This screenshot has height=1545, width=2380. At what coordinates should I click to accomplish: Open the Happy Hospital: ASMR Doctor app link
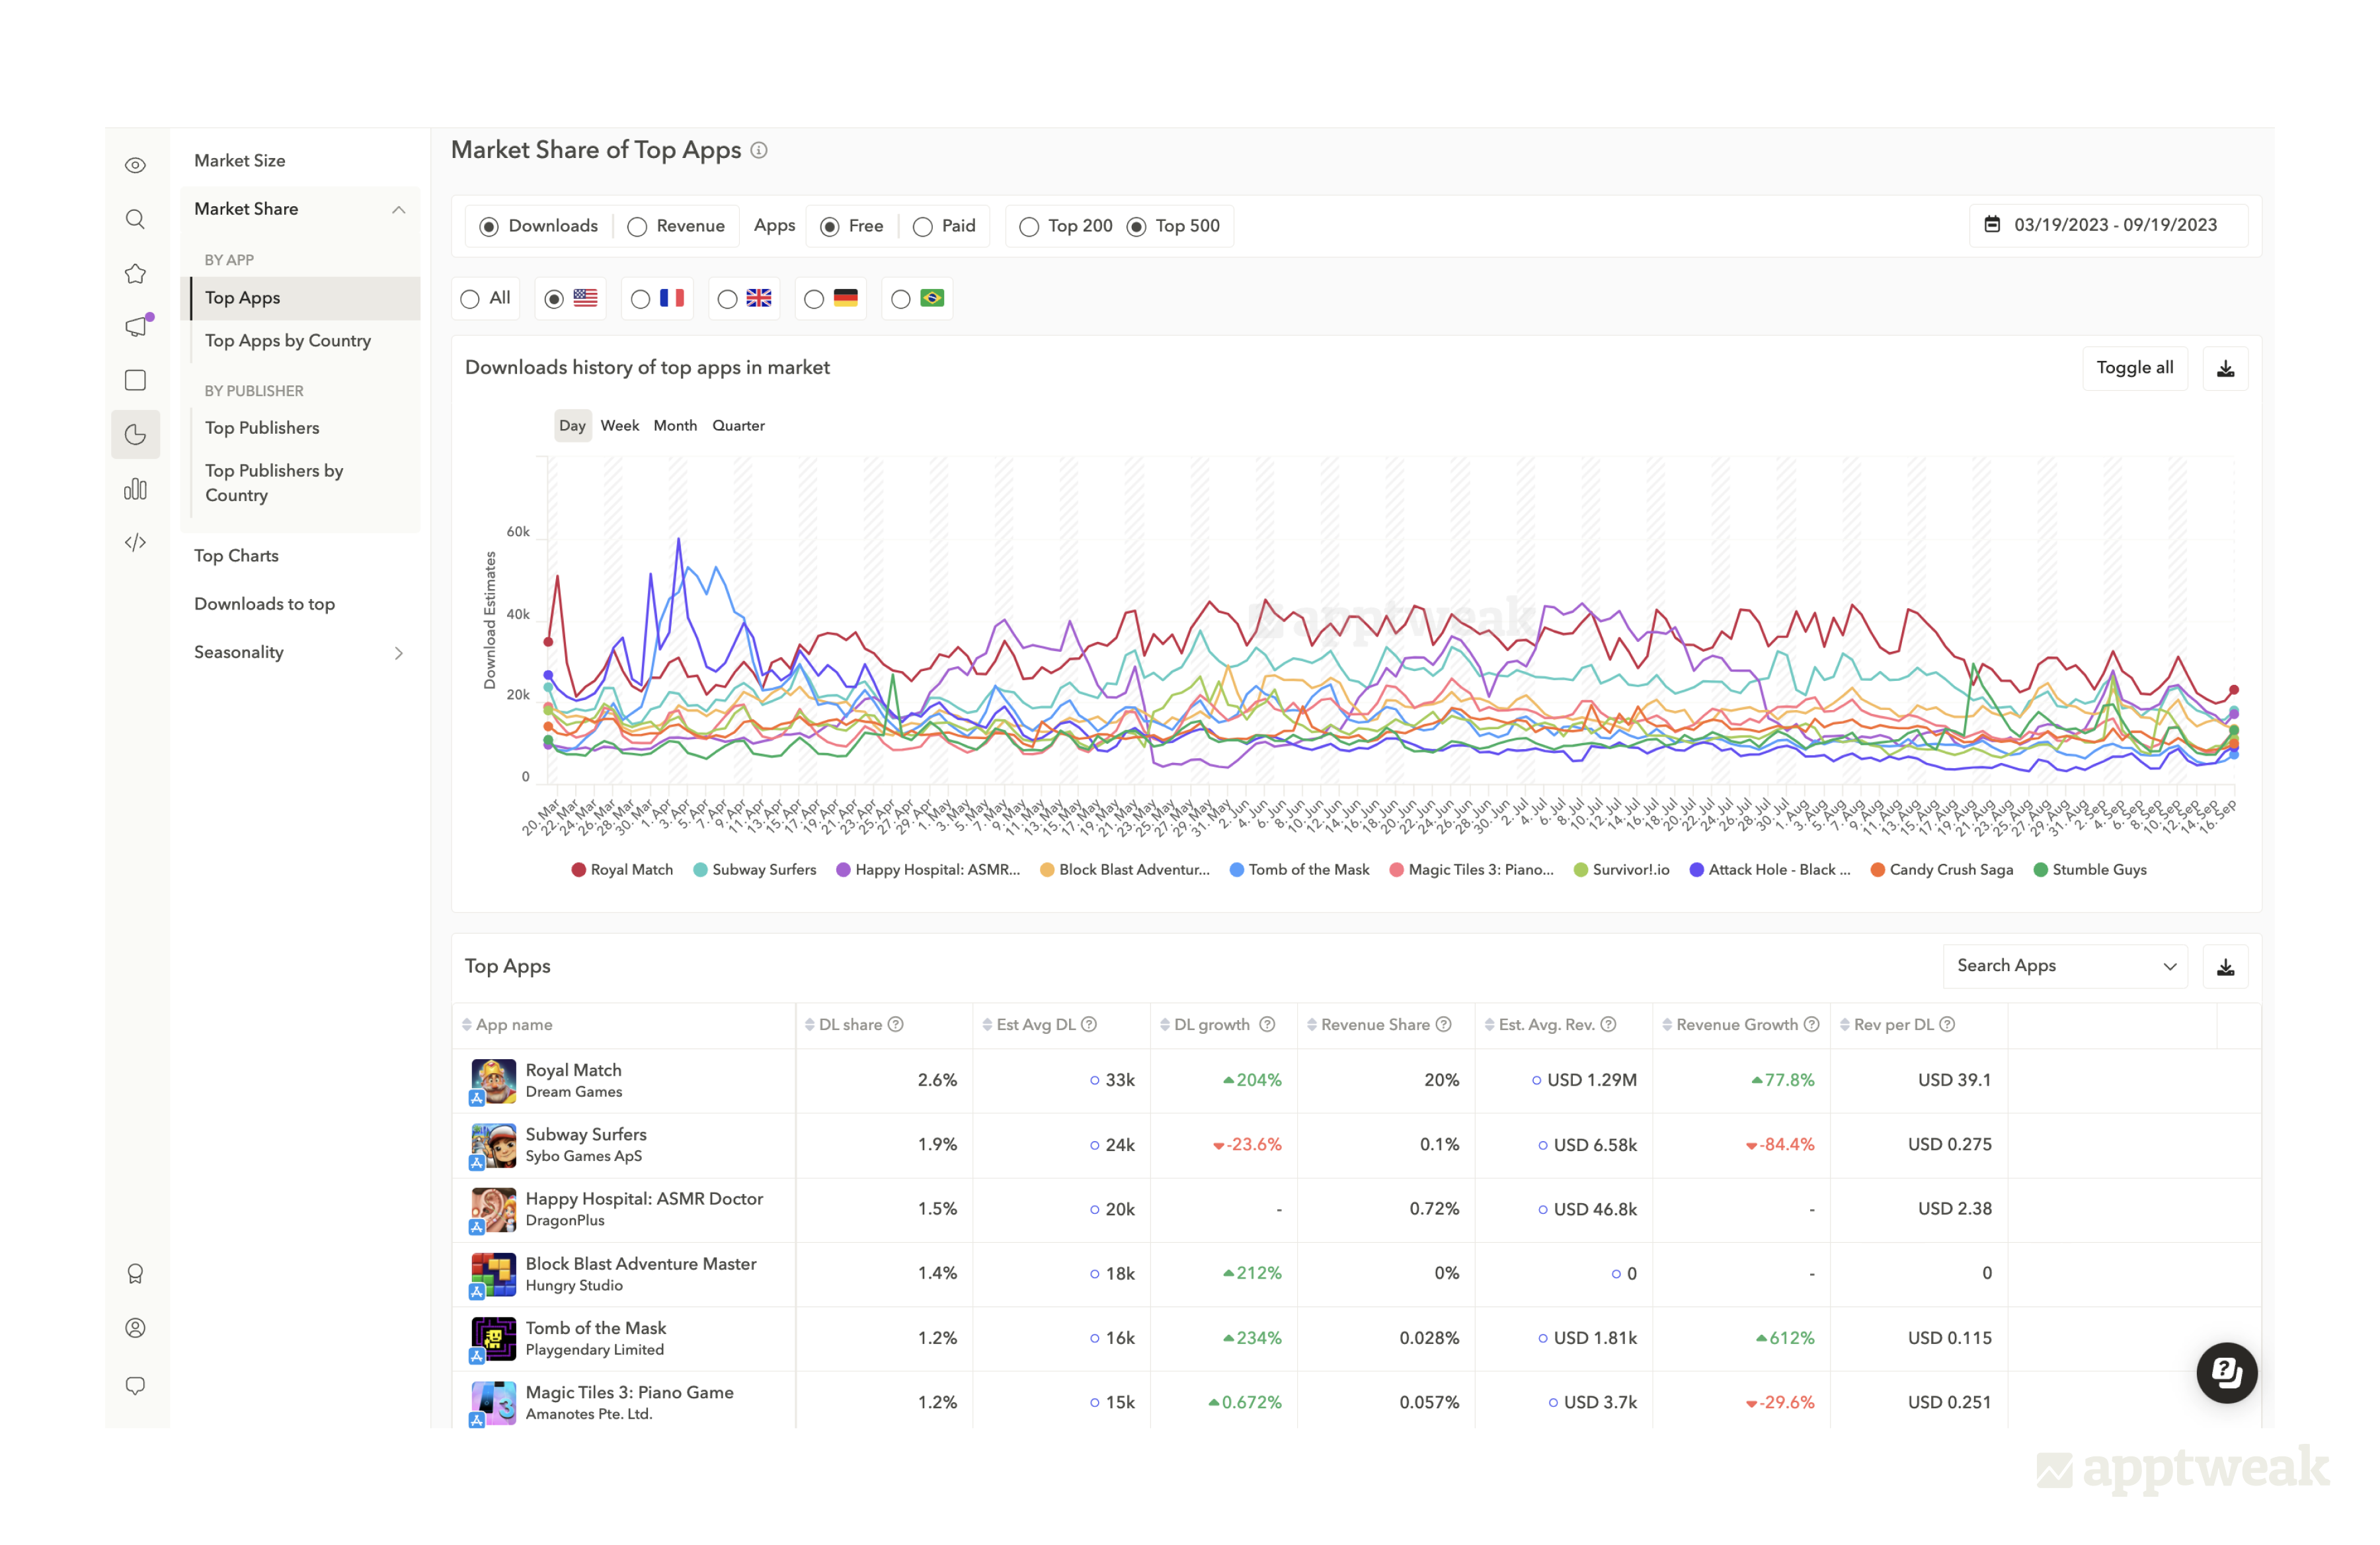point(644,1199)
